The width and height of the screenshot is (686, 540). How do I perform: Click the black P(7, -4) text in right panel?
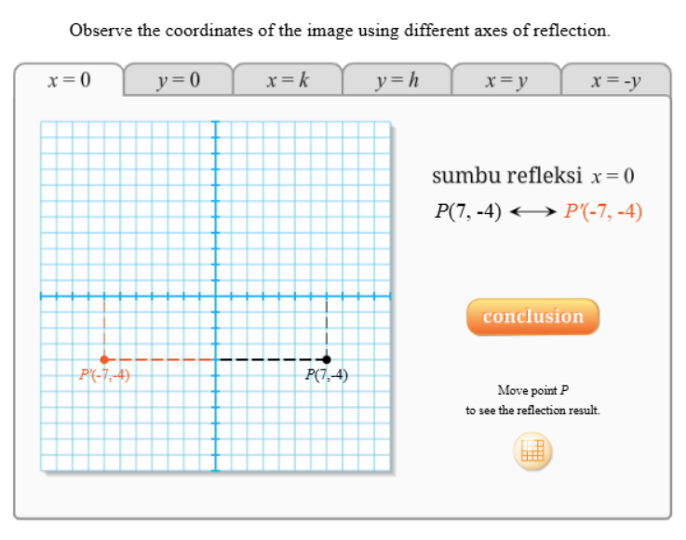(468, 211)
